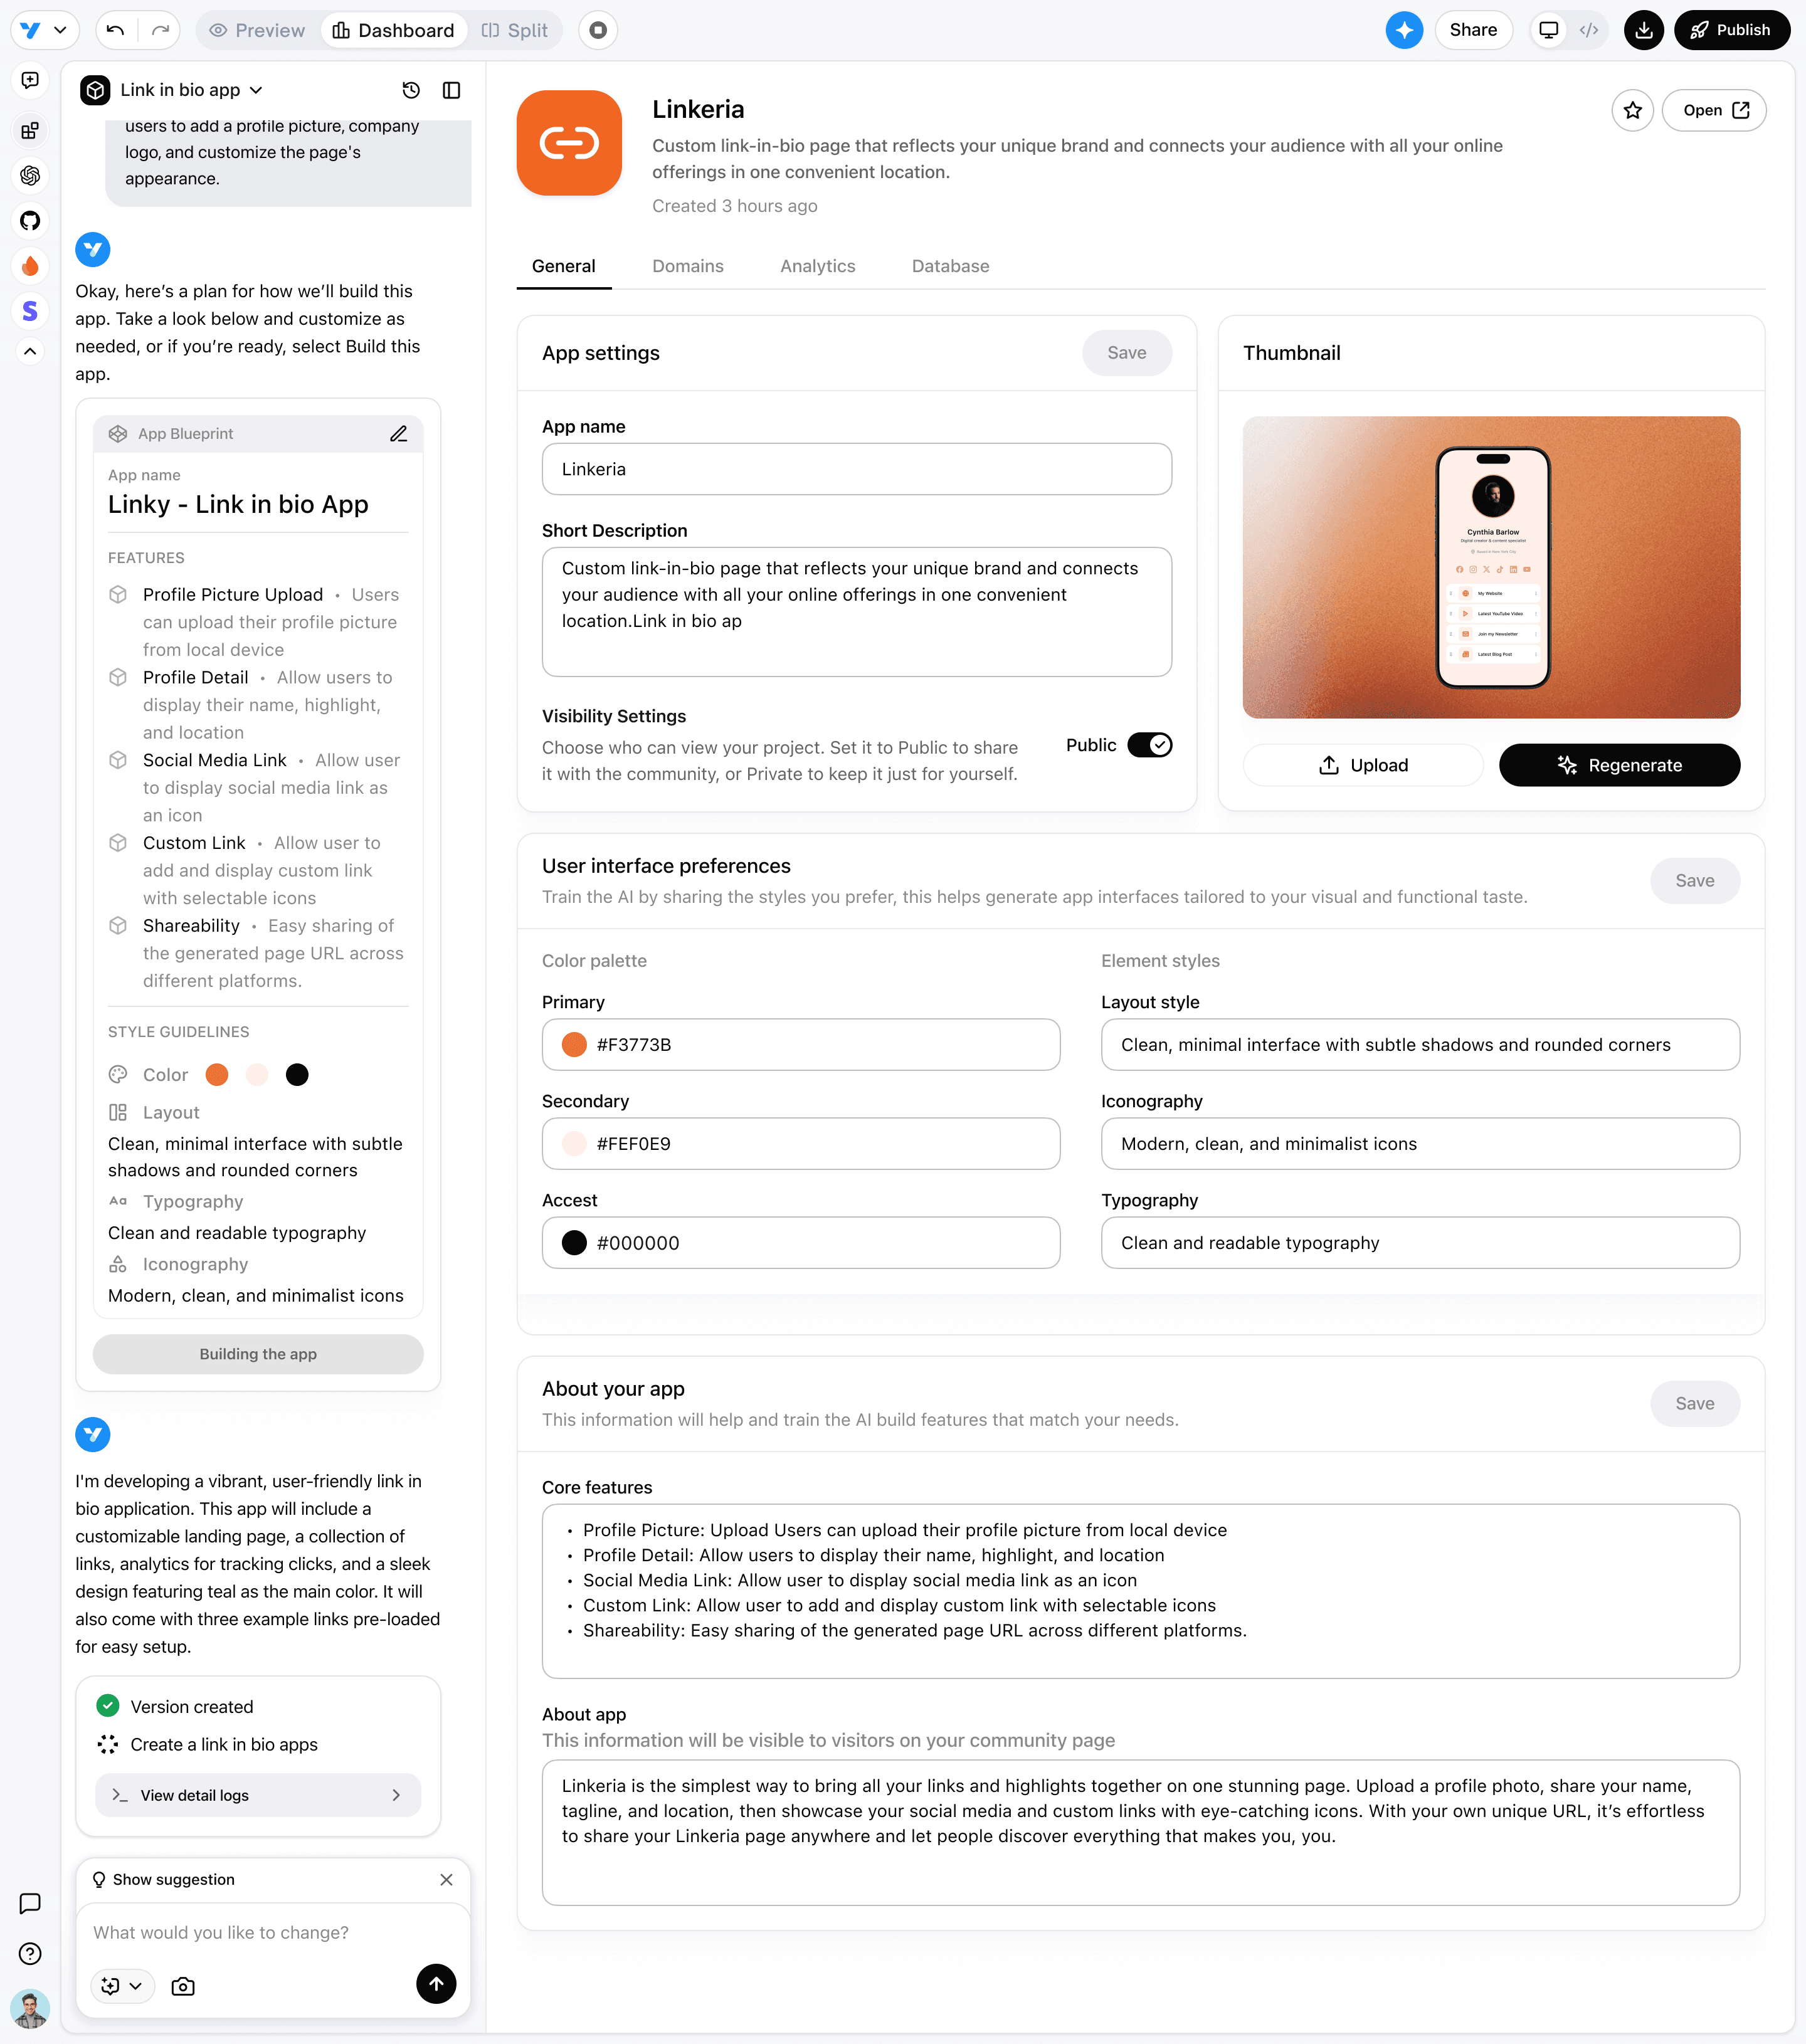Viewport: 1806px width, 2044px height.
Task: Click the download icon button
Action: click(x=1643, y=30)
